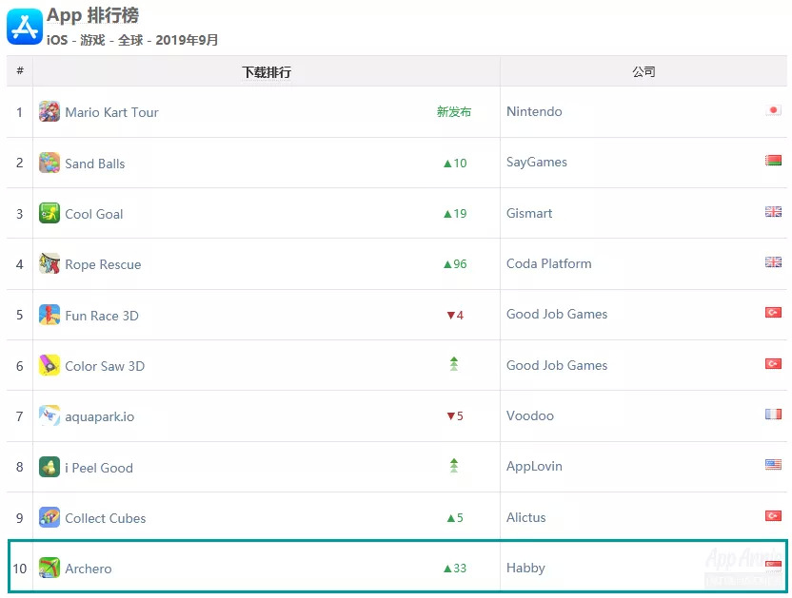Open the Nintendo company link

(534, 111)
